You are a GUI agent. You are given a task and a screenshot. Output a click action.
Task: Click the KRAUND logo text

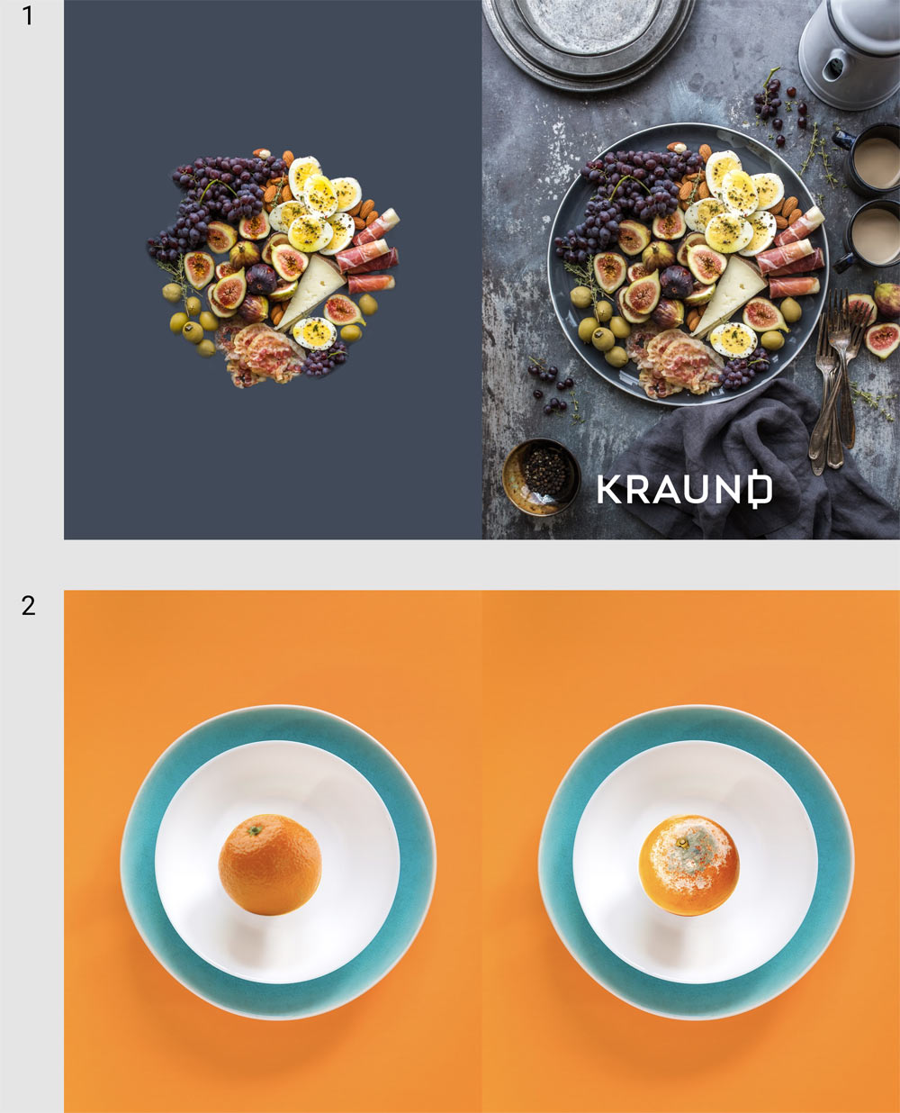[x=685, y=490]
